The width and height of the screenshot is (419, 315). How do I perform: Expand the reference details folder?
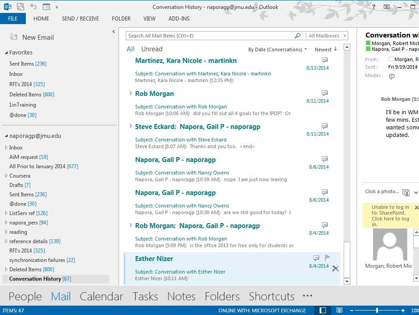coord(6,241)
